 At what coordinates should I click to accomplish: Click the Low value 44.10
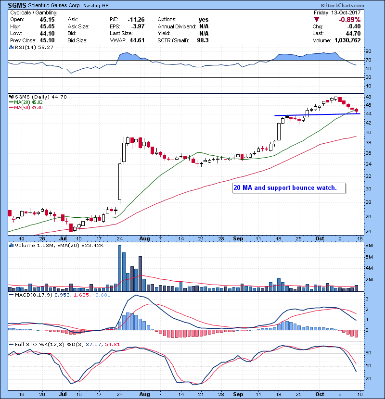click(47, 33)
